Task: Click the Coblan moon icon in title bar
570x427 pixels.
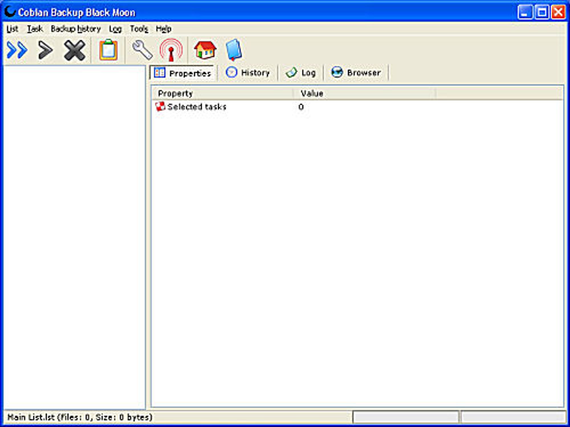Action: coord(10,12)
